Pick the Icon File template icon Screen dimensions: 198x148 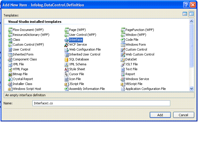(x=66, y=79)
